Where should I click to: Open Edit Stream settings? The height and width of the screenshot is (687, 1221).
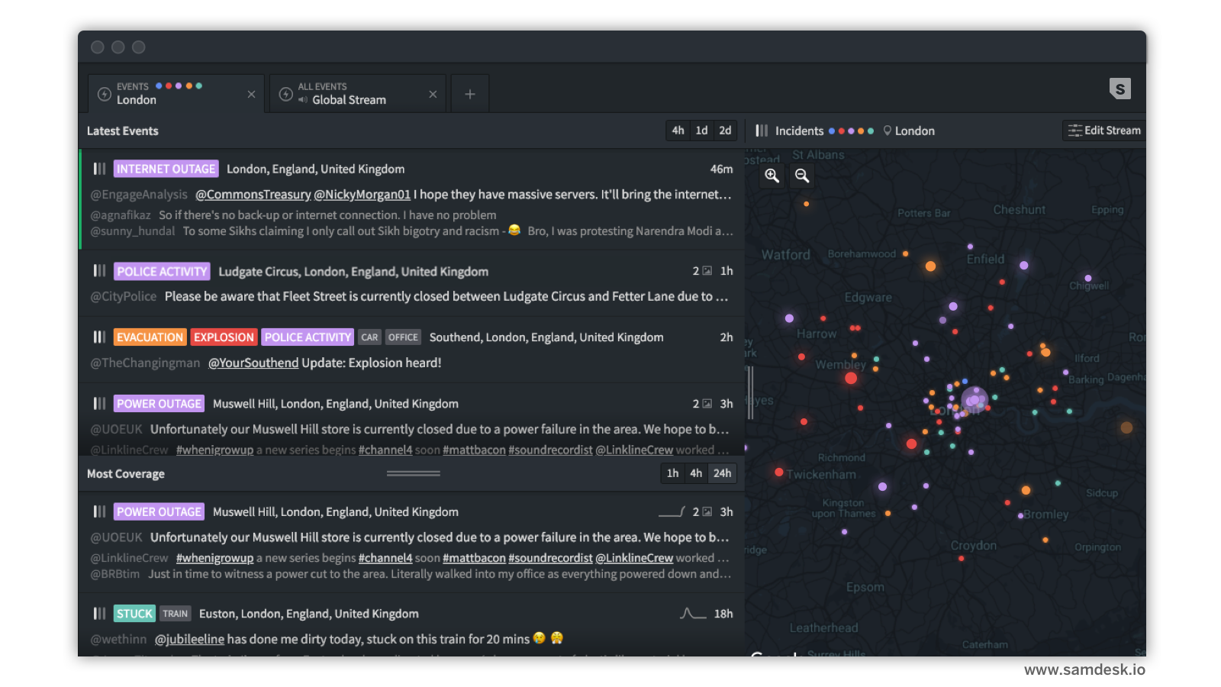coord(1104,131)
